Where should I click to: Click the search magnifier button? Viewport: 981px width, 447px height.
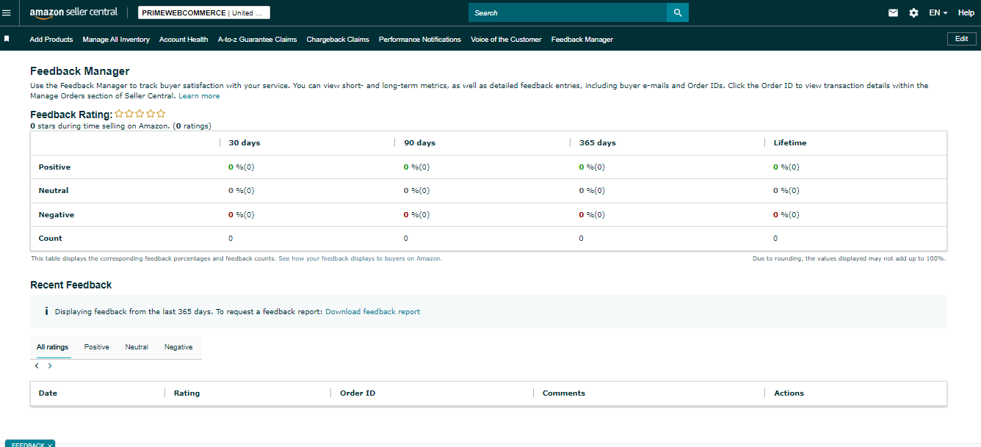678,12
